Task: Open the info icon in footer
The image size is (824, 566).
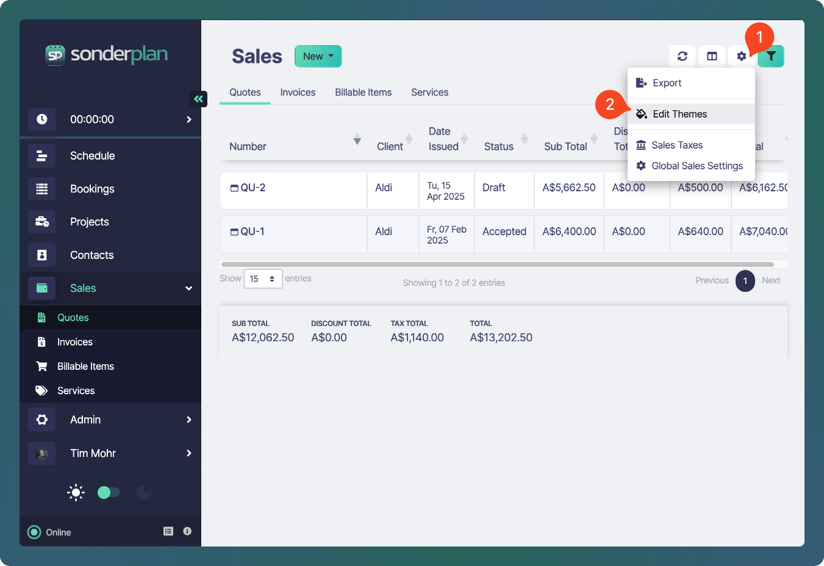Action: point(187,531)
